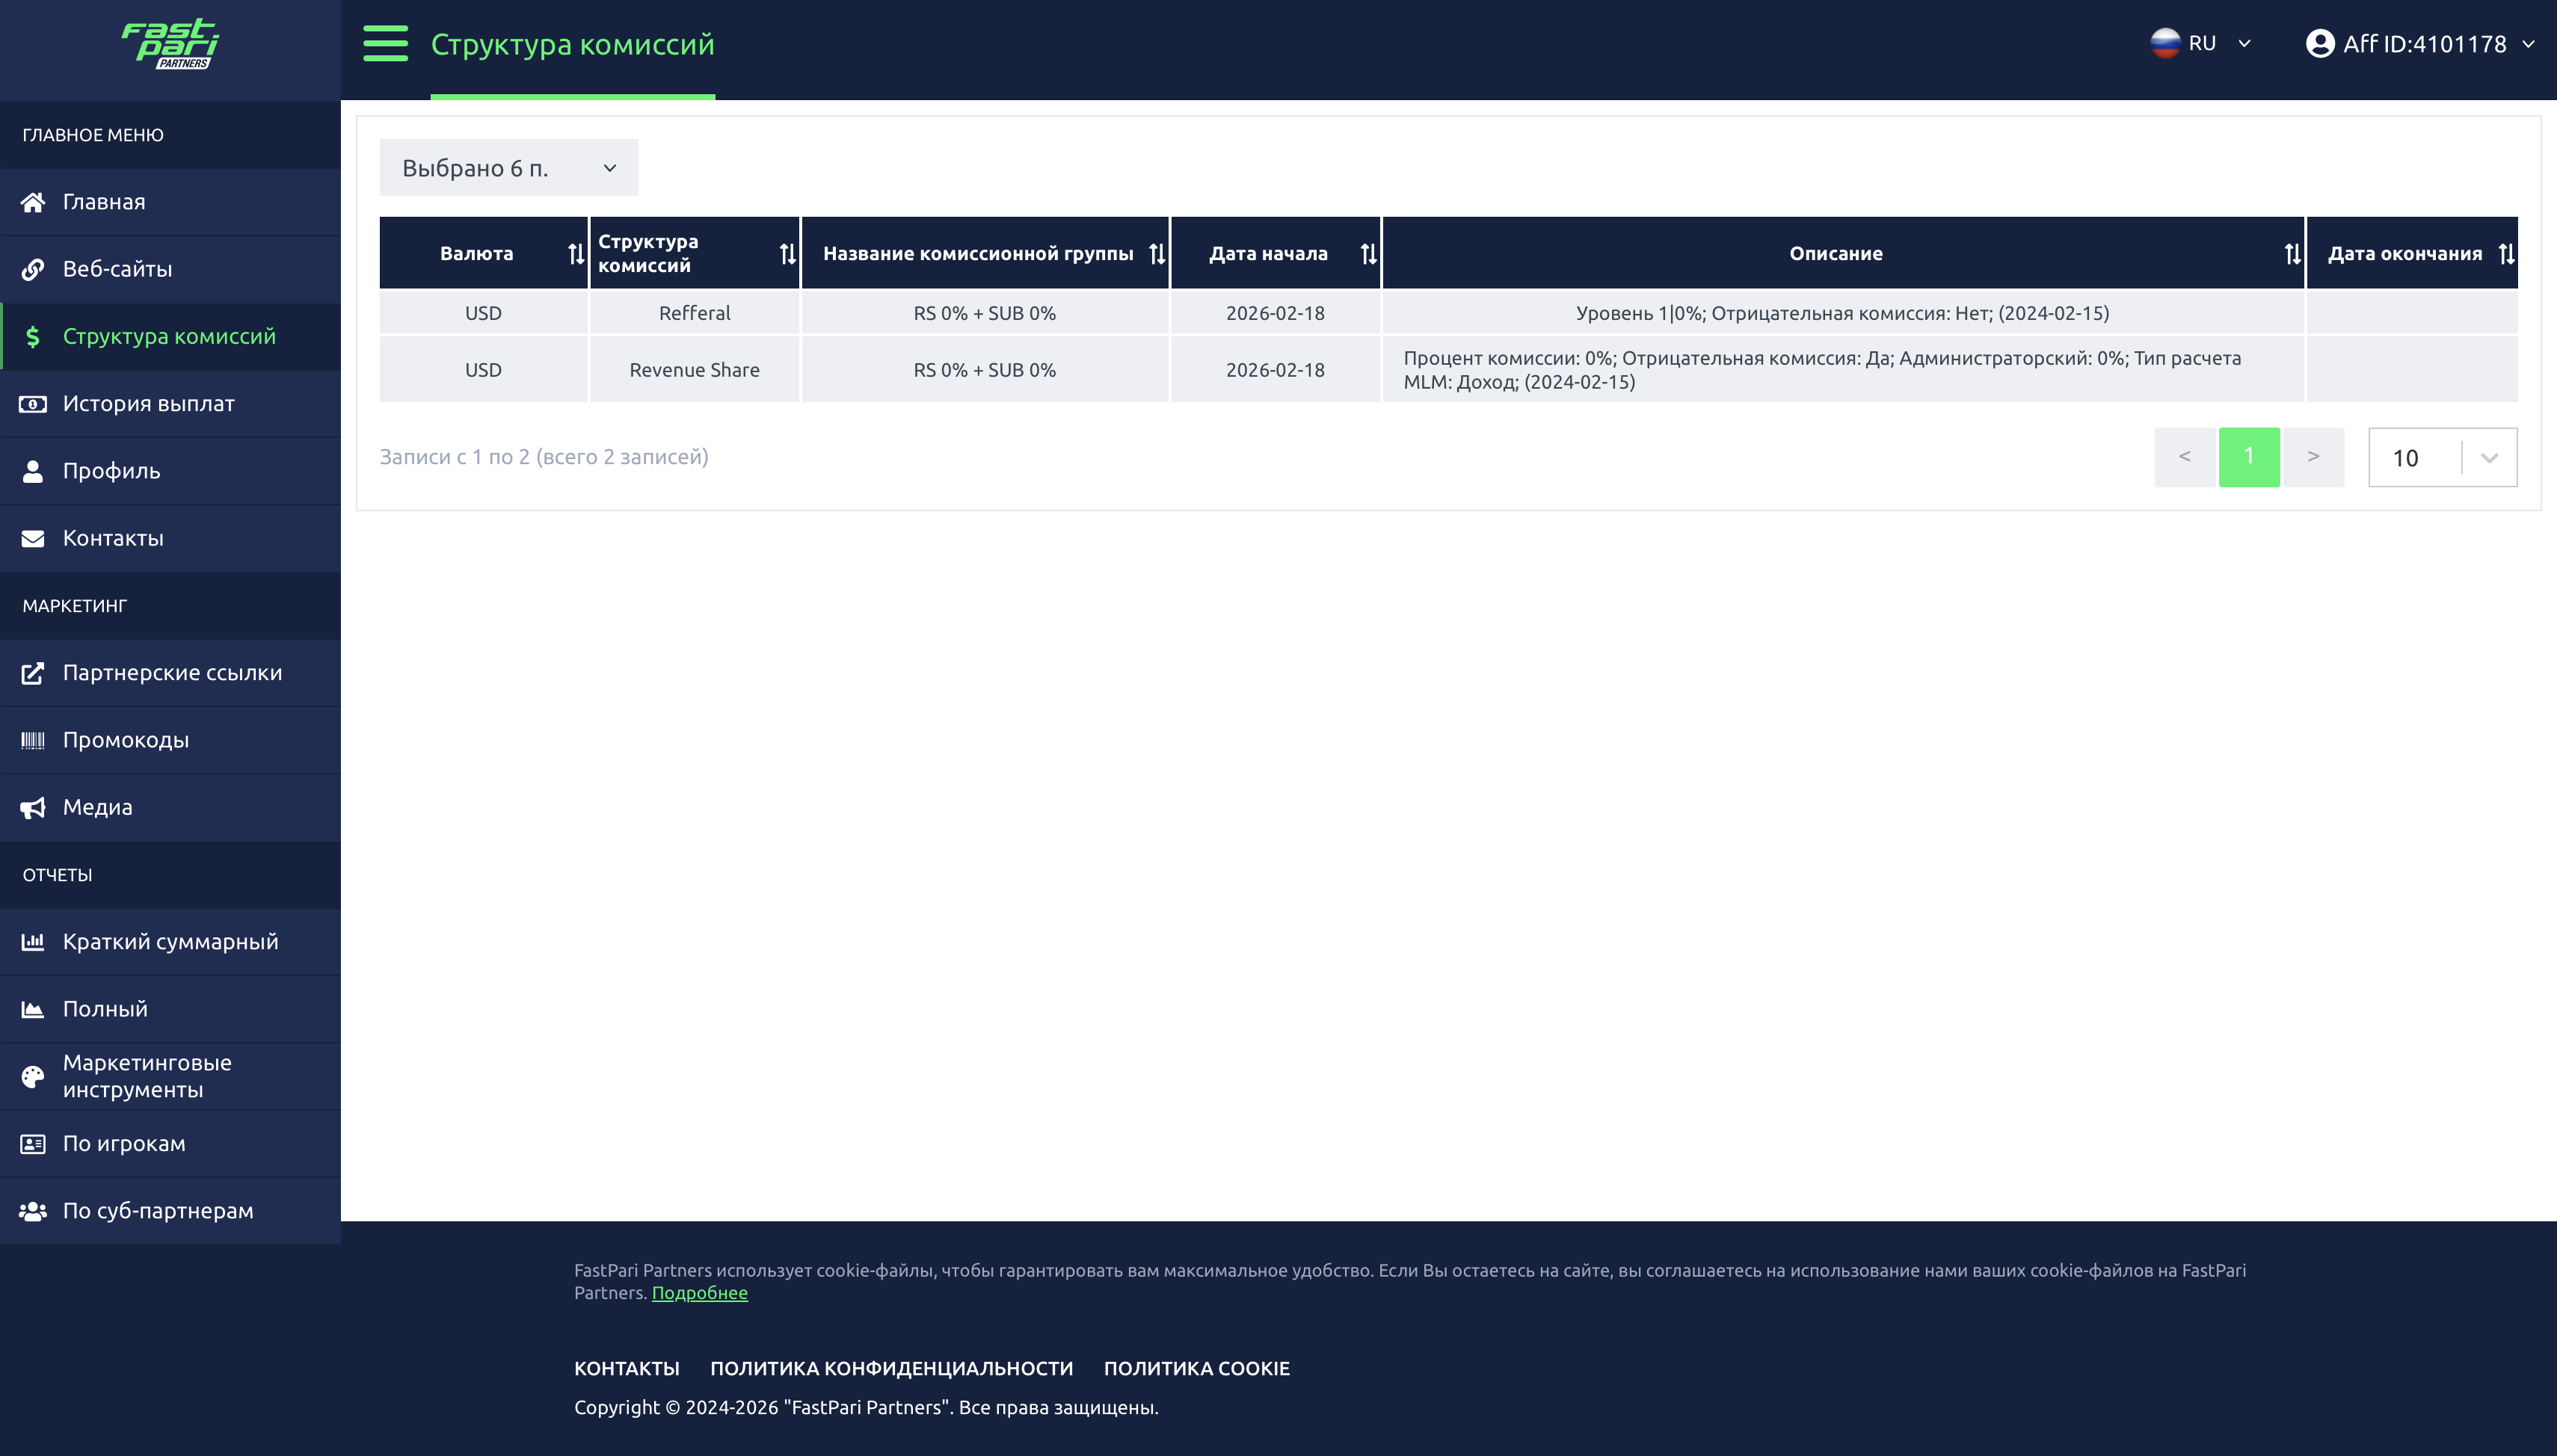Click the bar chart icon beside Краткий суммарный
This screenshot has height=1456, width=2557.
click(x=33, y=942)
